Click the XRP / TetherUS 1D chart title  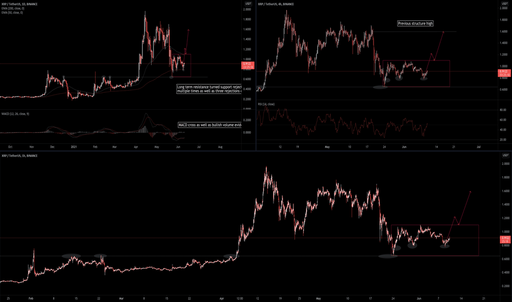point(20,4)
